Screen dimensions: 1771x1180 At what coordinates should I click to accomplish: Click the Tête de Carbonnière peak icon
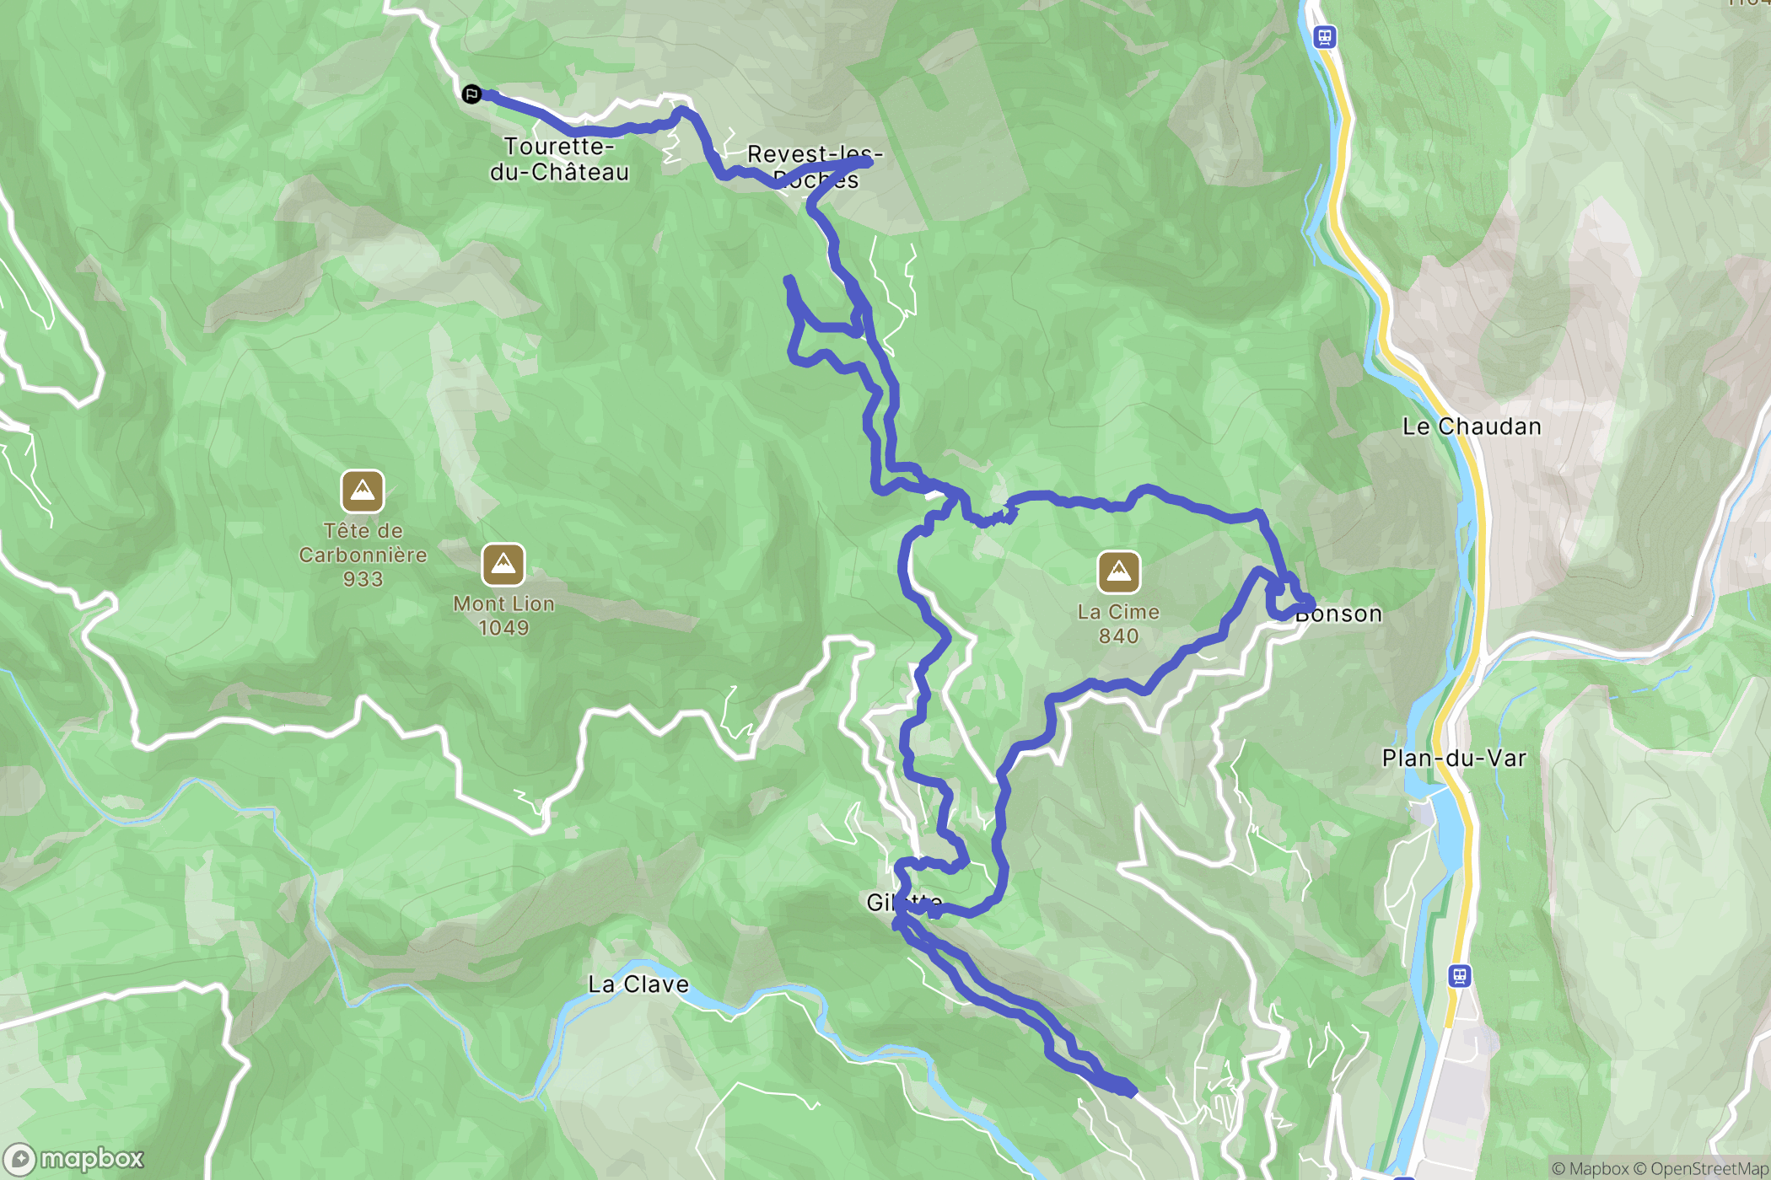[363, 491]
